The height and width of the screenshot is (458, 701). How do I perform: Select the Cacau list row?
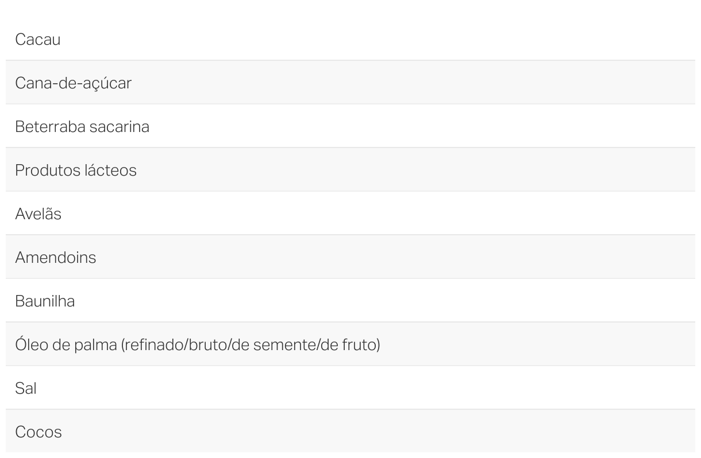(350, 39)
